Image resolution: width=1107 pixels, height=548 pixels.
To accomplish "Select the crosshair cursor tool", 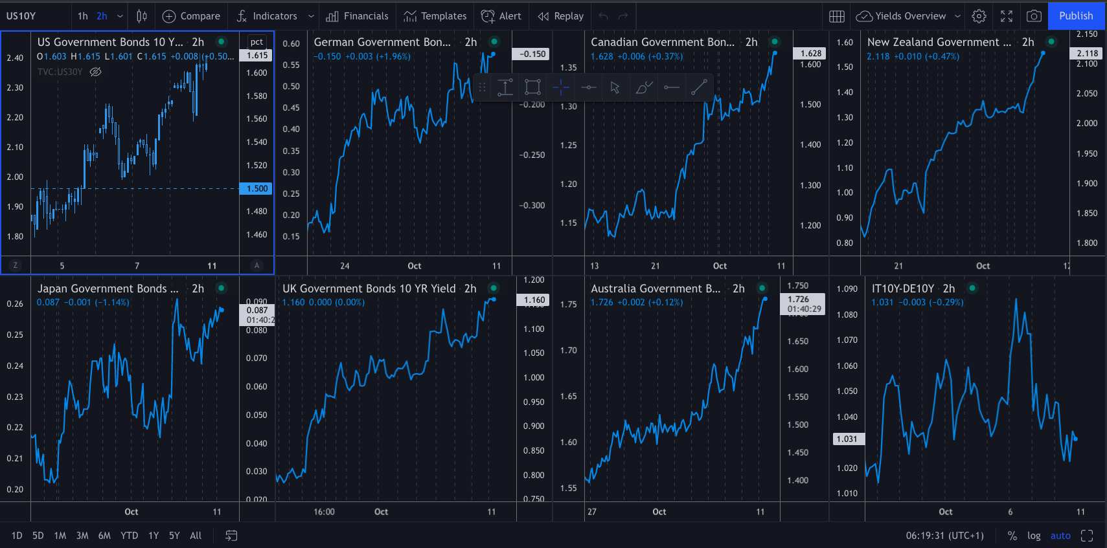I will point(561,87).
